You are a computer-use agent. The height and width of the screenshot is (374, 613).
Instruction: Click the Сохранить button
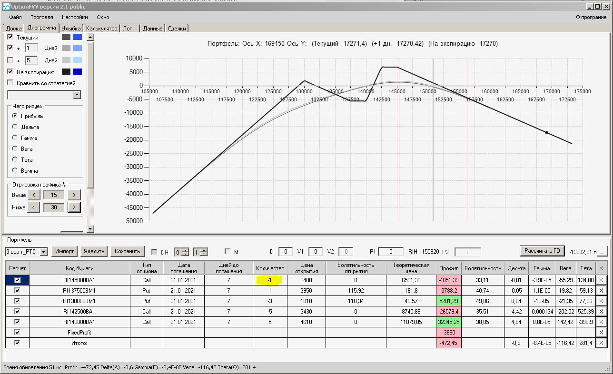click(x=127, y=251)
